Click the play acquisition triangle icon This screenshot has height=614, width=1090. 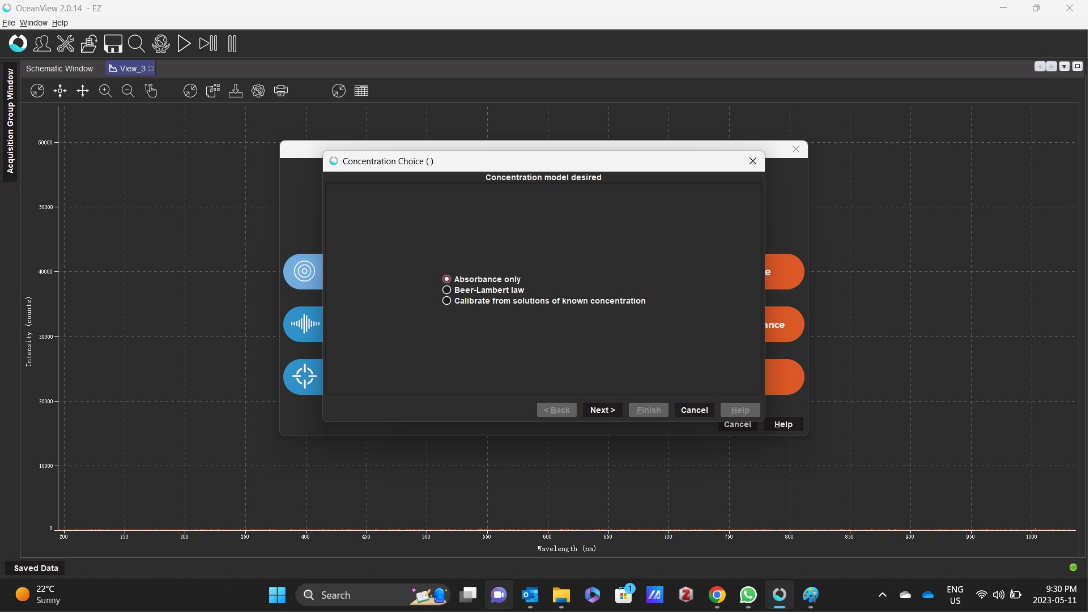click(184, 44)
